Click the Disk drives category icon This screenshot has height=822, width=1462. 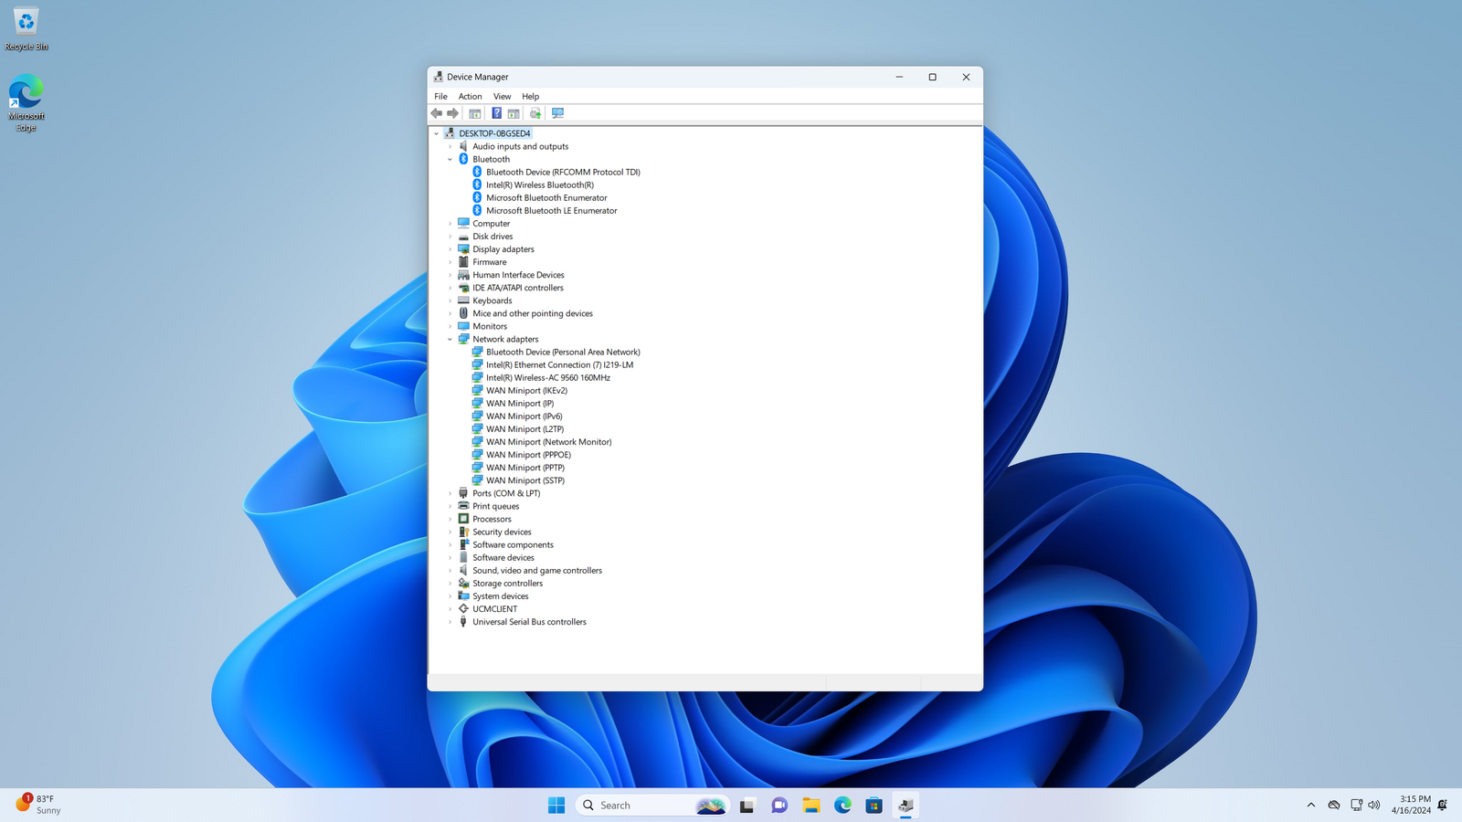click(x=463, y=237)
